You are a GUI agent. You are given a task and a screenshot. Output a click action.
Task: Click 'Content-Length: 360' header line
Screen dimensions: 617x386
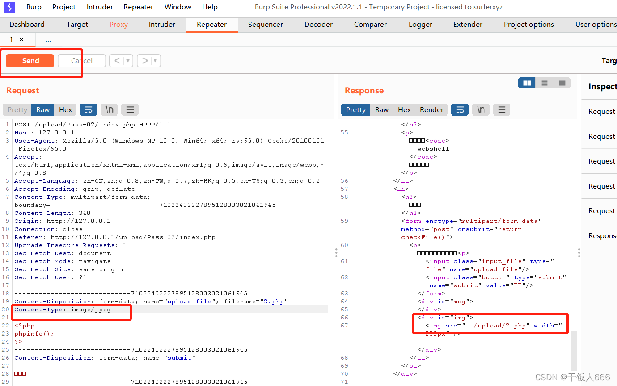pos(52,213)
